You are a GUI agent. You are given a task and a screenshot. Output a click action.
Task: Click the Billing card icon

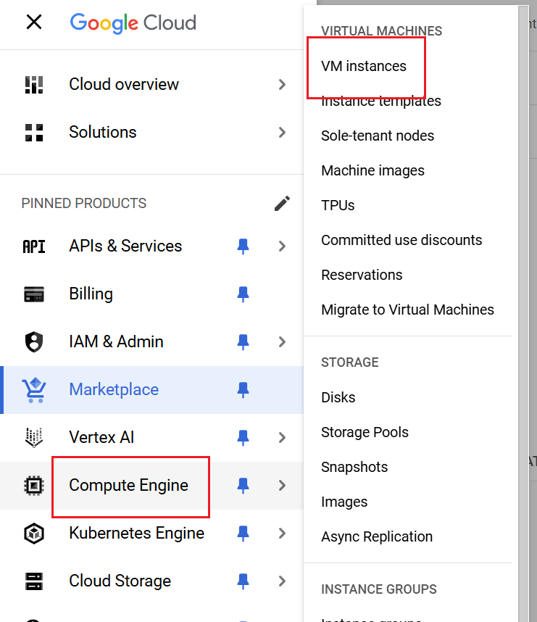pyautogui.click(x=34, y=294)
